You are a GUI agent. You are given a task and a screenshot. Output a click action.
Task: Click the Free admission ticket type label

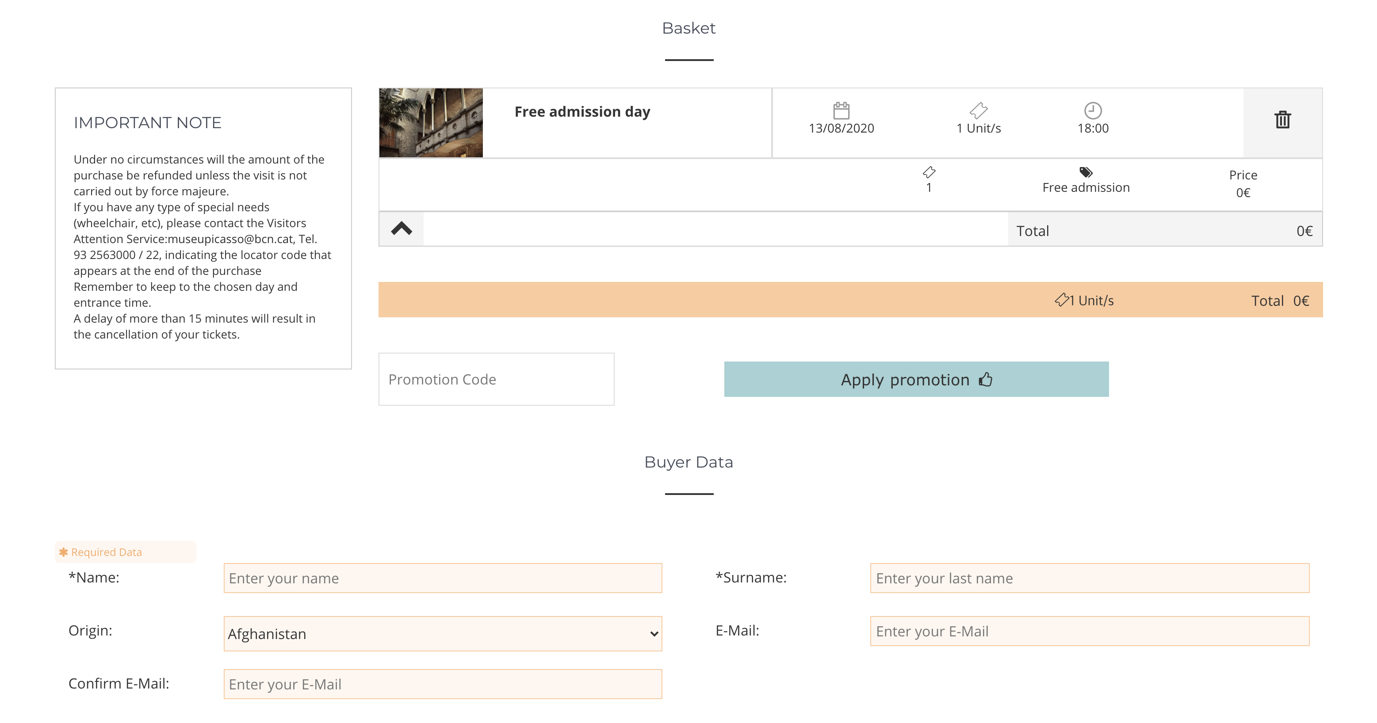pos(1086,187)
